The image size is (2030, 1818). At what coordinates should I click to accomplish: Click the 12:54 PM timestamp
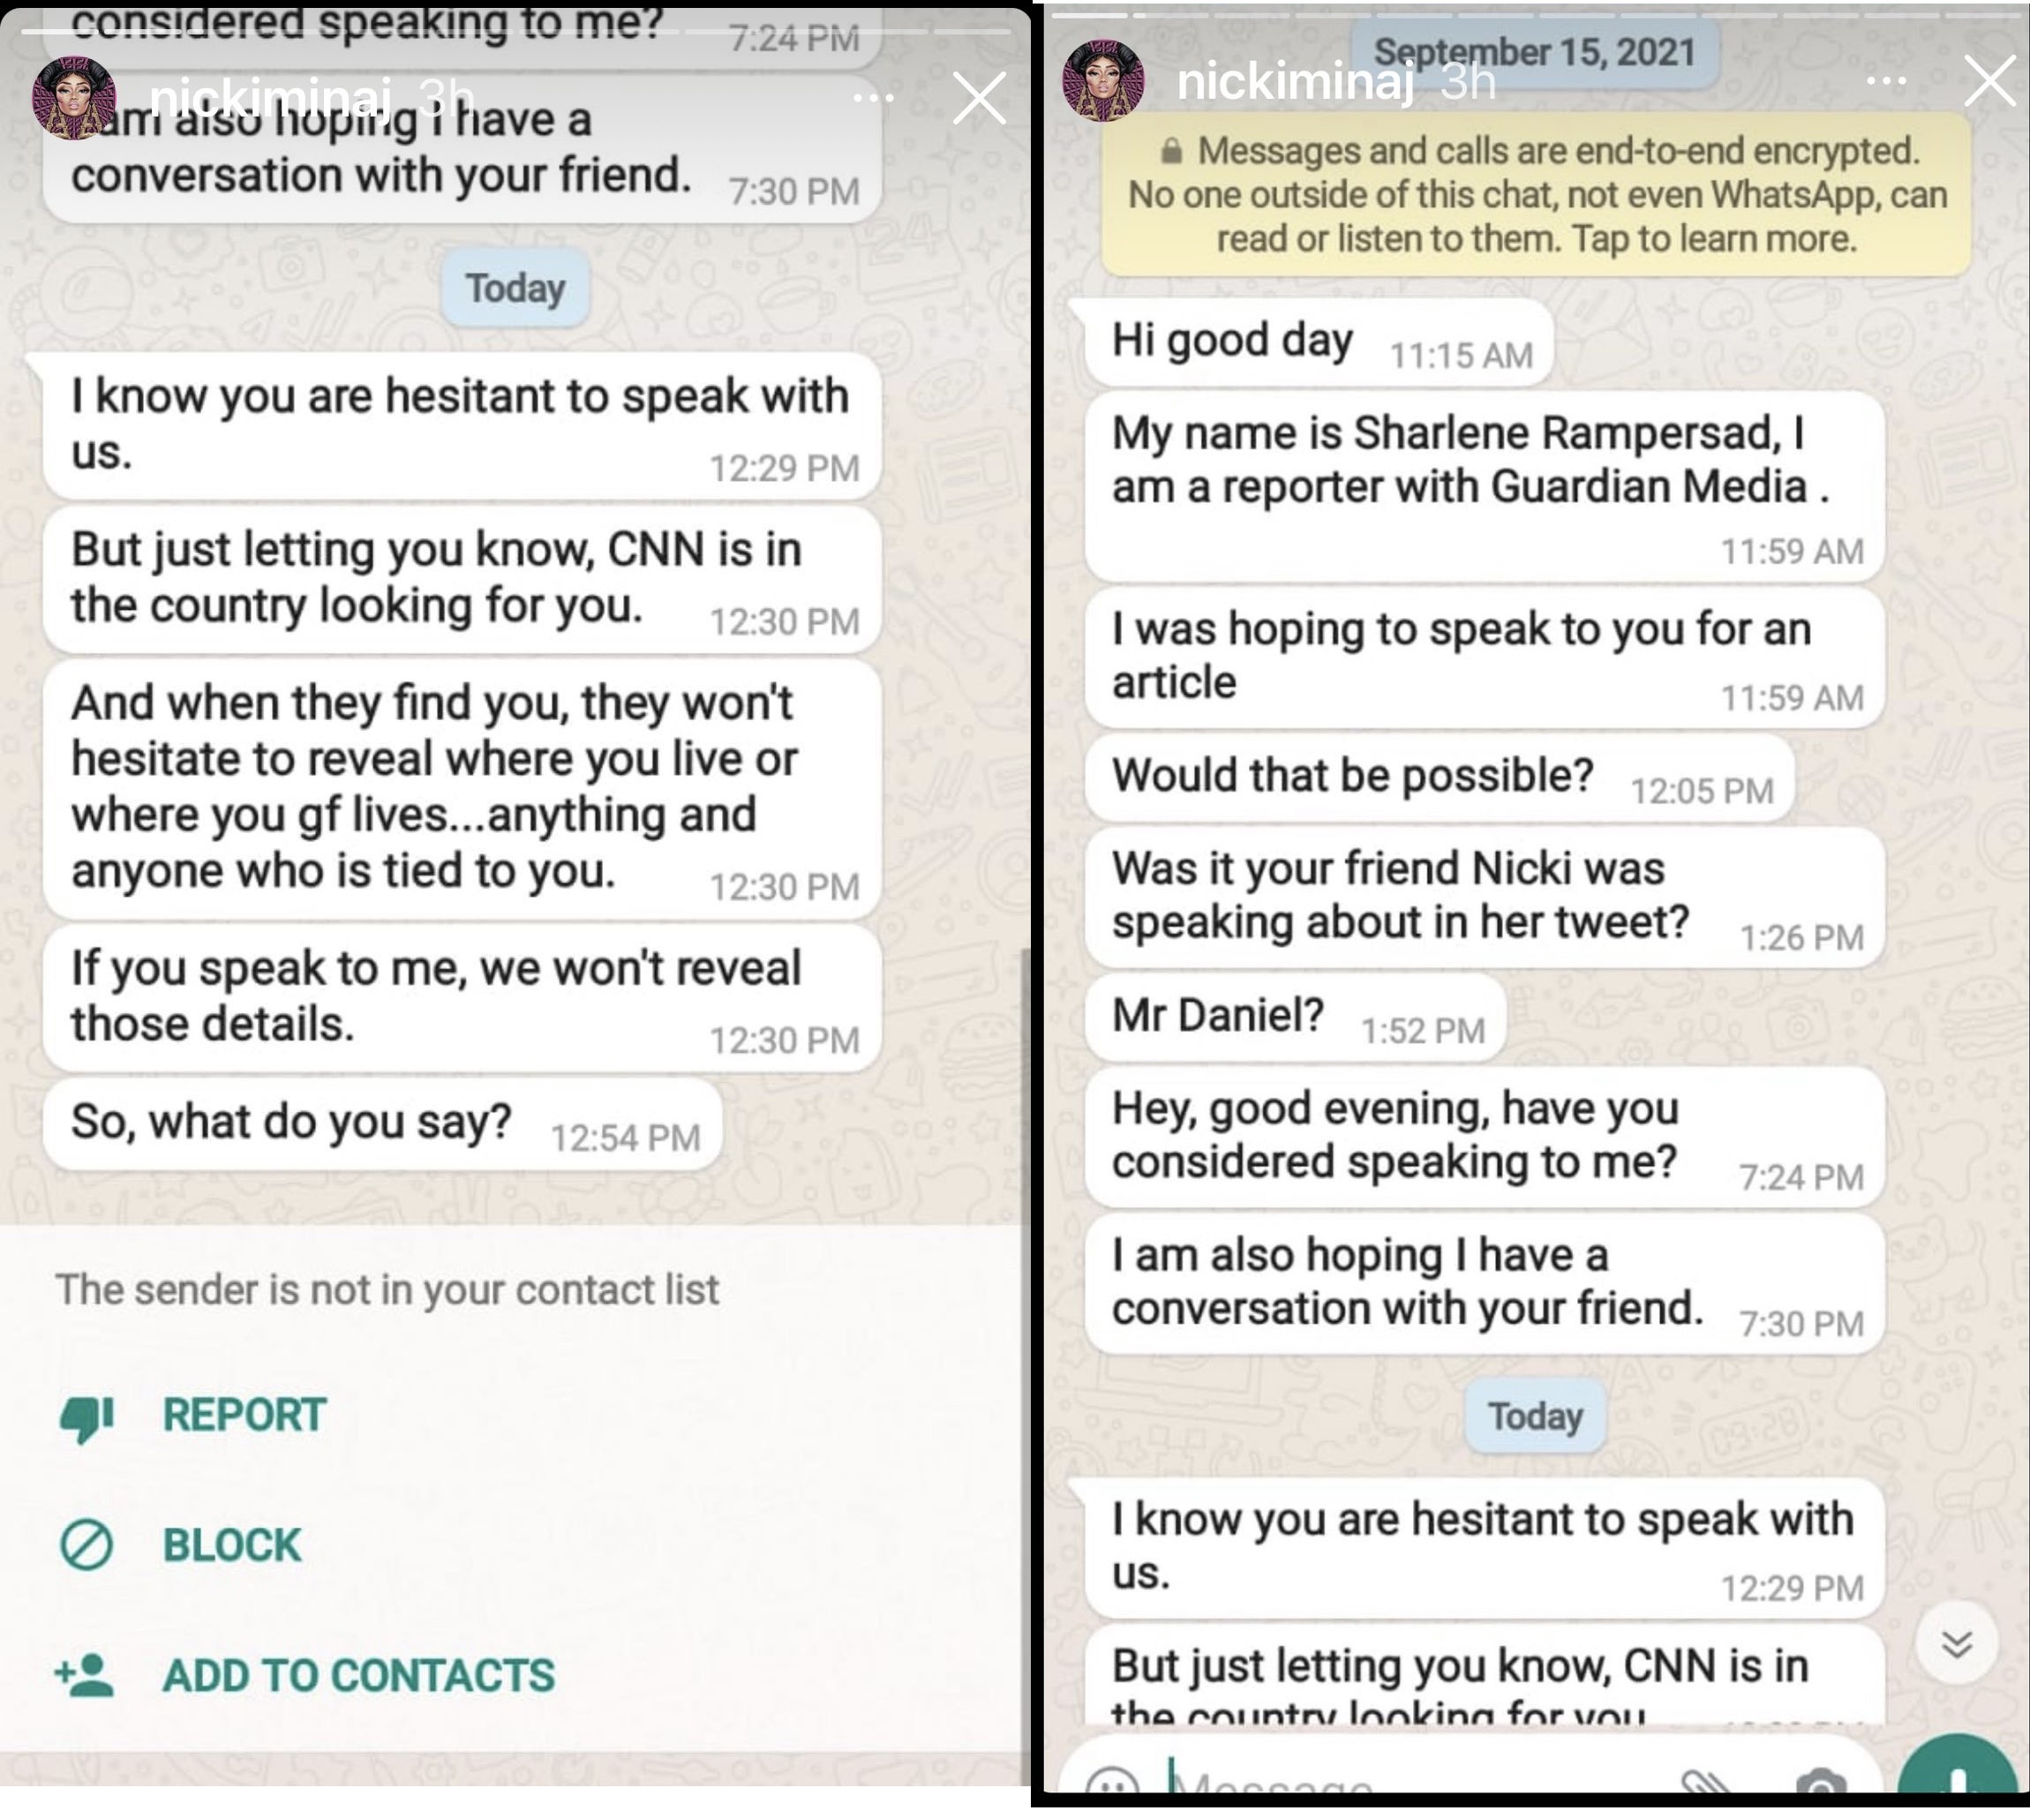tap(626, 1138)
